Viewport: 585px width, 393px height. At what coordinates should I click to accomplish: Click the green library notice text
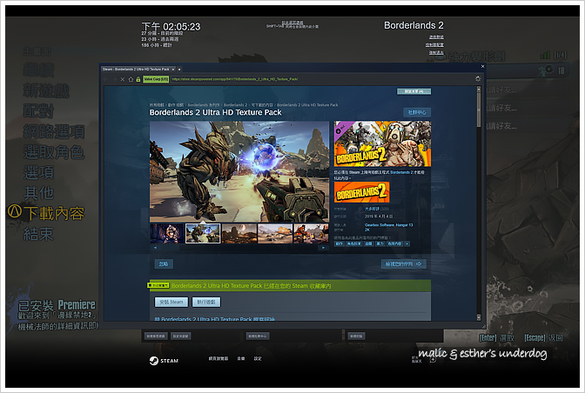pyautogui.click(x=251, y=286)
